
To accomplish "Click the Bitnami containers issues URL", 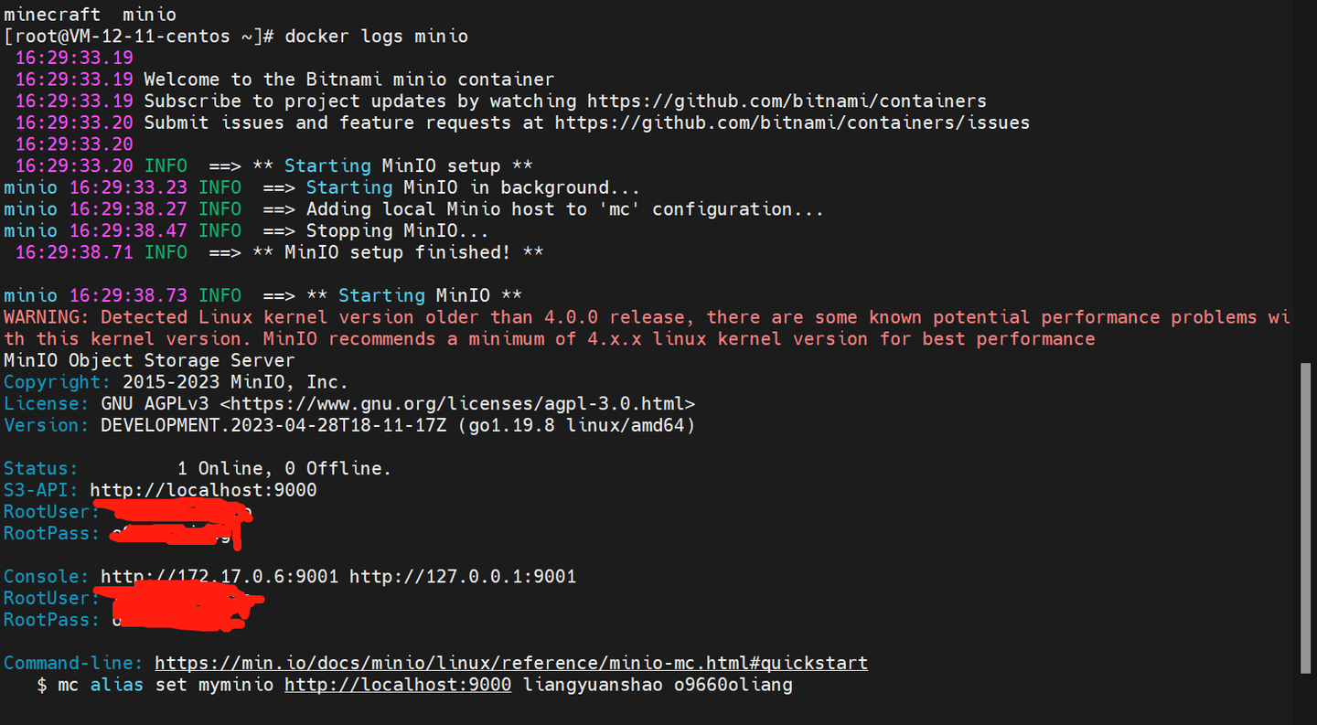I will [x=792, y=123].
